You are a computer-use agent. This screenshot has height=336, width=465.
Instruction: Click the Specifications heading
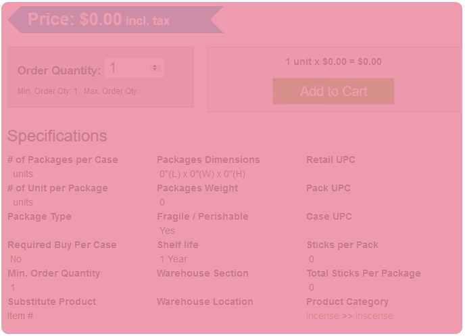click(x=57, y=136)
